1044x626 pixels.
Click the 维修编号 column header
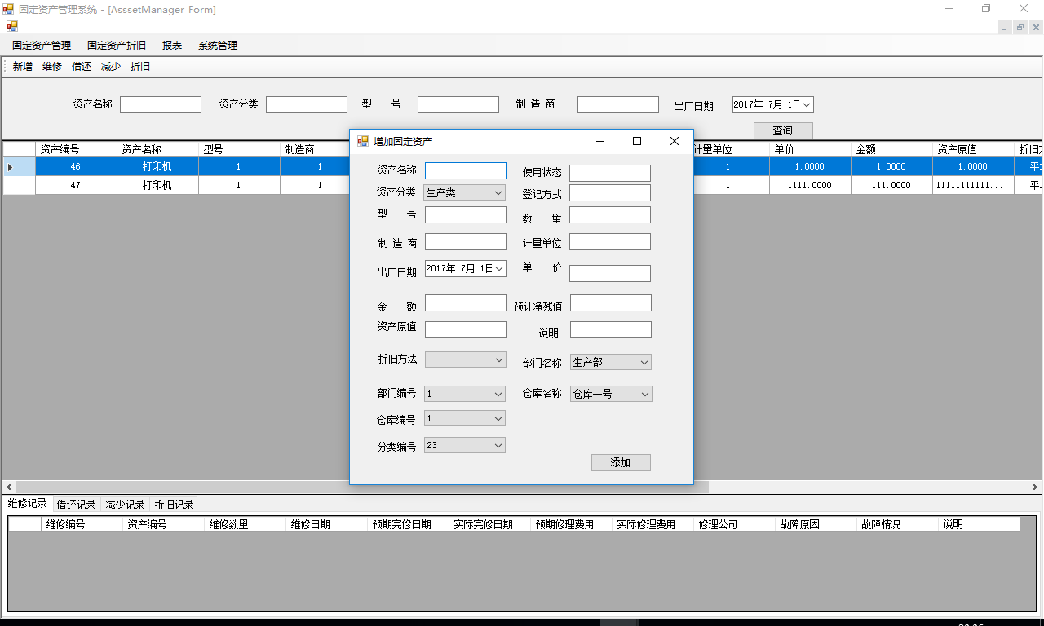click(x=82, y=524)
